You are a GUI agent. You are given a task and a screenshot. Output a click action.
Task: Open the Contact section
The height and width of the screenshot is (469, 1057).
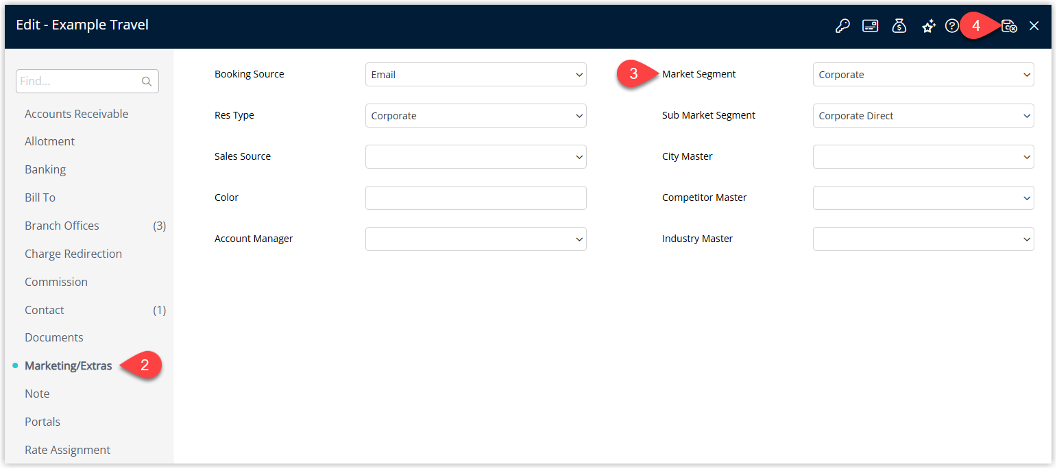coord(45,310)
